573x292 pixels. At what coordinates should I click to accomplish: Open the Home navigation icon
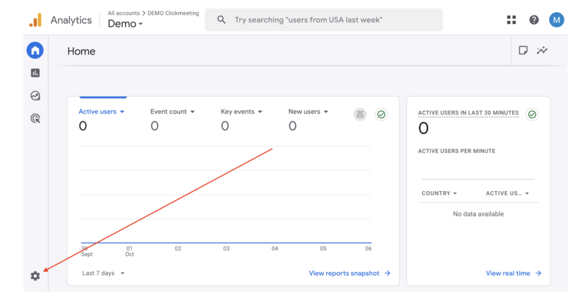tap(35, 50)
